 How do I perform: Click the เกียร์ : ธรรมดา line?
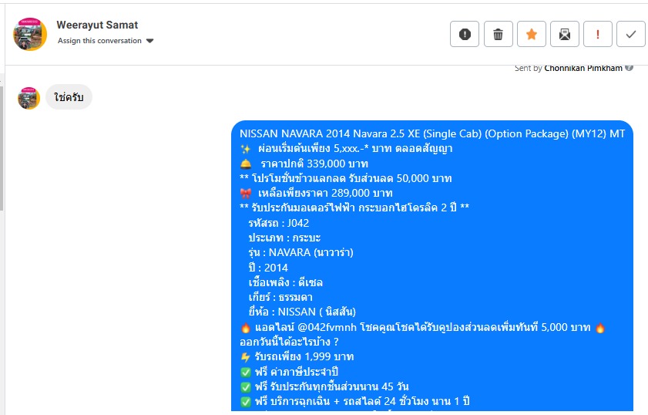[x=280, y=297]
